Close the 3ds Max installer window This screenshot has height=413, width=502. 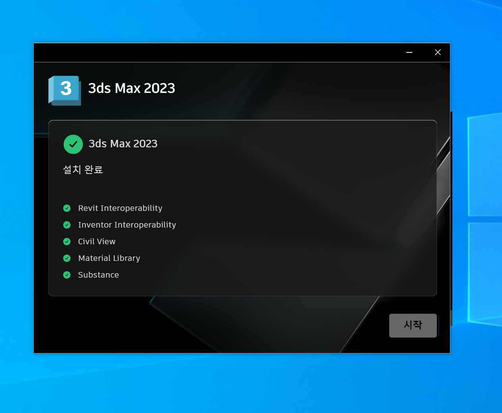tap(438, 52)
